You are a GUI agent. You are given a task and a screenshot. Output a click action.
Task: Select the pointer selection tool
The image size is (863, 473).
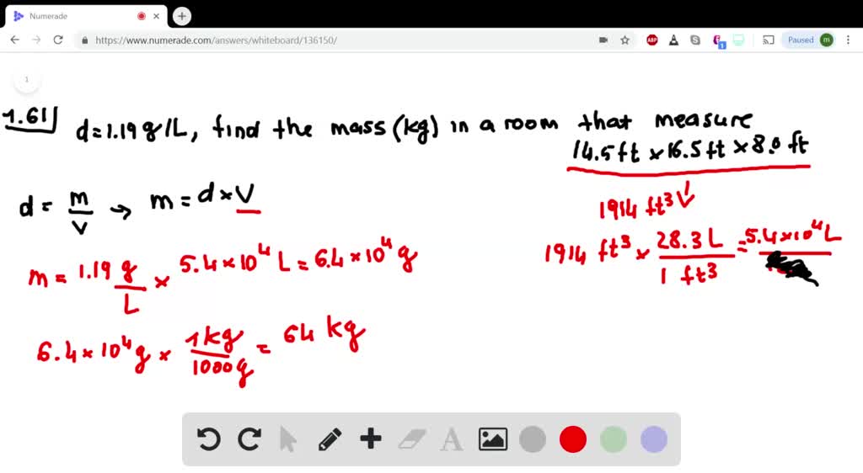(x=287, y=439)
